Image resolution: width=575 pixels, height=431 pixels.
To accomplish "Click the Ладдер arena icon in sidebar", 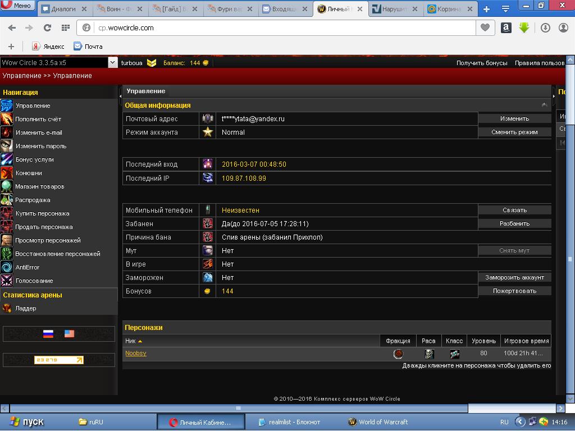I will coord(7,308).
